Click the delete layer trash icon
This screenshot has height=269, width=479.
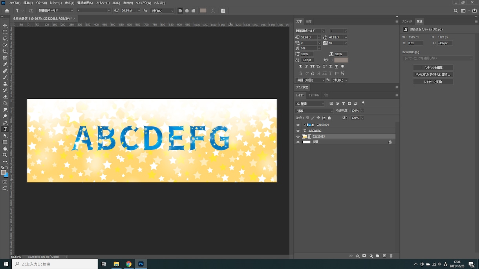391,256
